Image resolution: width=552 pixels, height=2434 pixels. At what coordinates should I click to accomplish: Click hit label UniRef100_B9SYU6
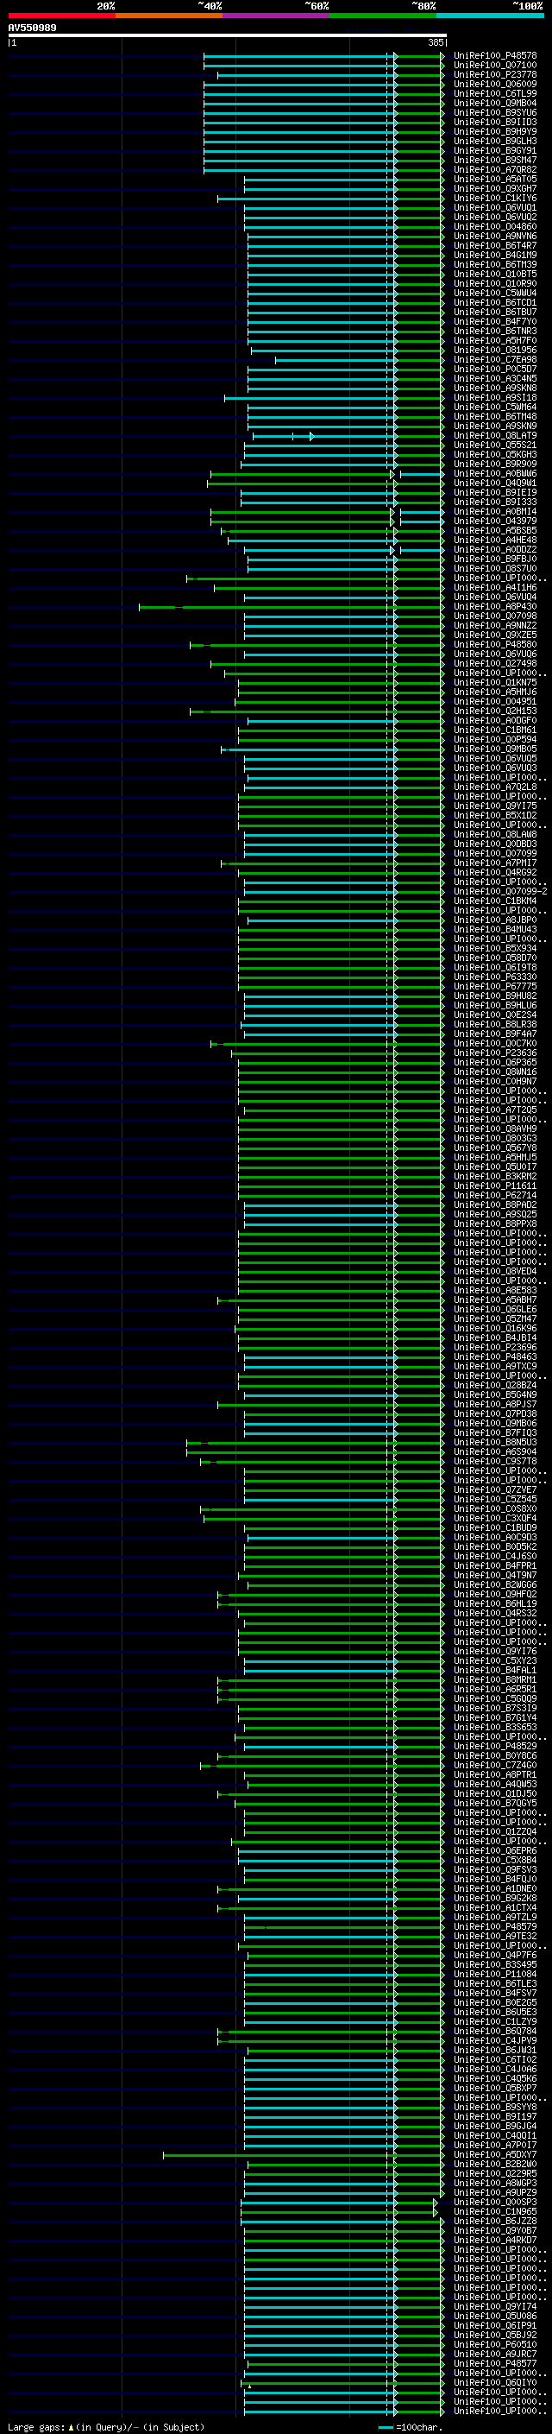pos(495,112)
